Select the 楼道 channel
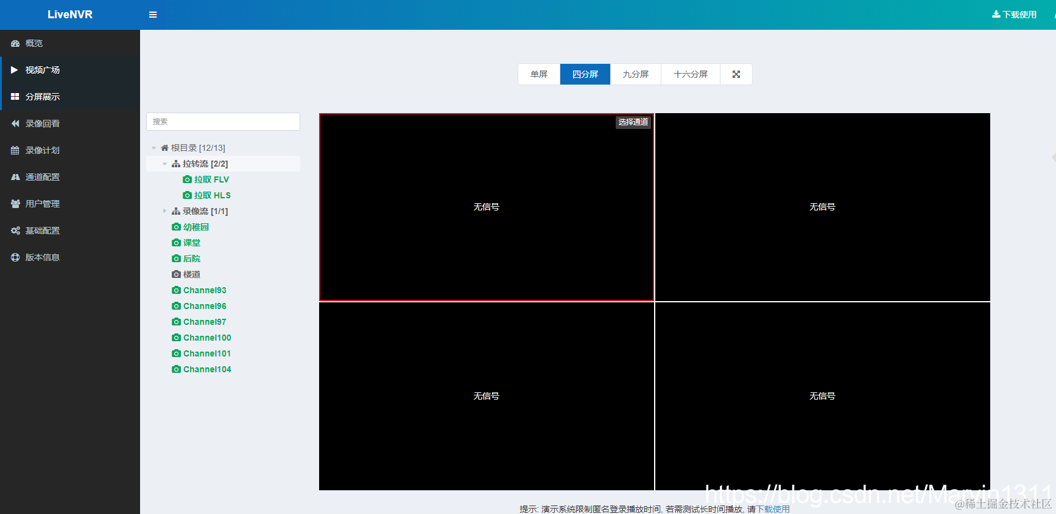This screenshot has width=1056, height=514. pyautogui.click(x=192, y=274)
